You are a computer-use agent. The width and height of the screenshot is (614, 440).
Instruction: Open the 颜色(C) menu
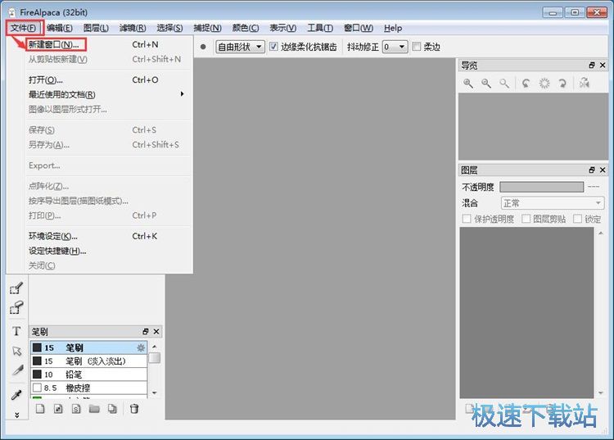click(245, 28)
